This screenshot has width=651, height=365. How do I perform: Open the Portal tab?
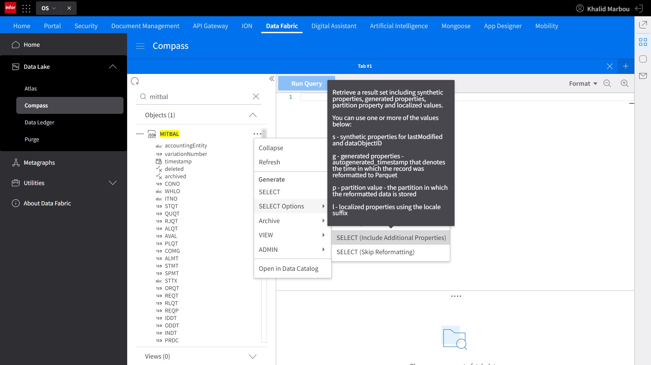click(52, 26)
